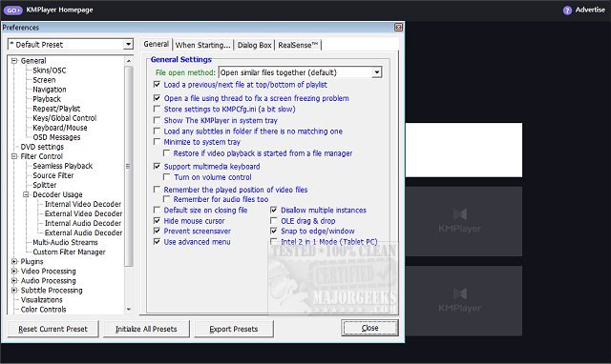The height and width of the screenshot is (364, 611).
Task: Toggle Prevent screensaver checkbox
Action: point(157,231)
